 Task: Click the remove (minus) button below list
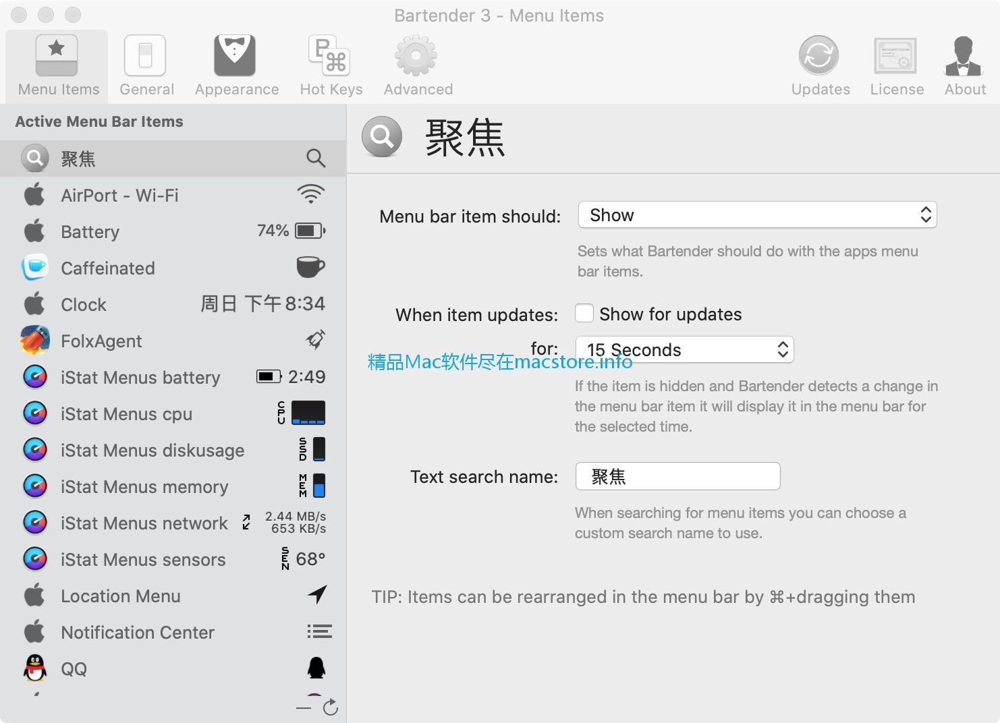click(304, 707)
